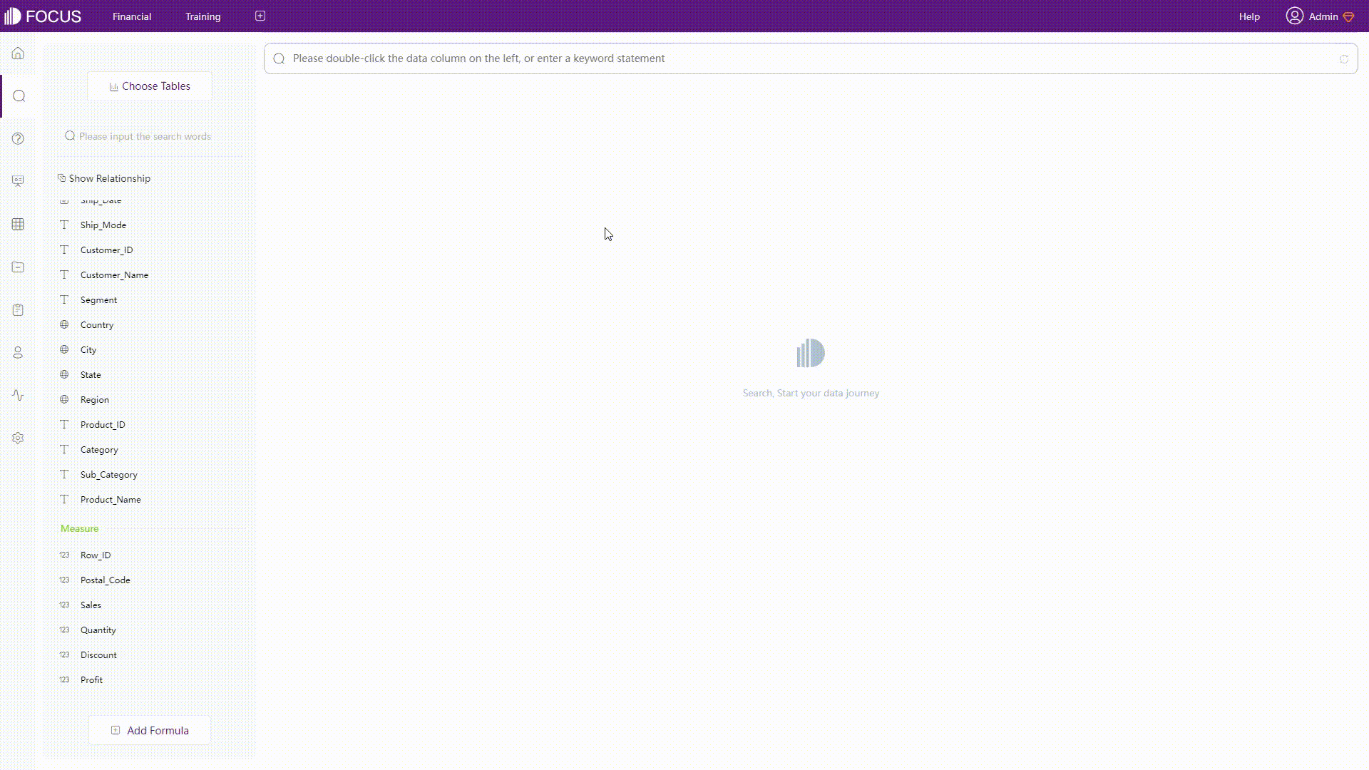
Task: Click the Choose Tables button
Action: [150, 86]
